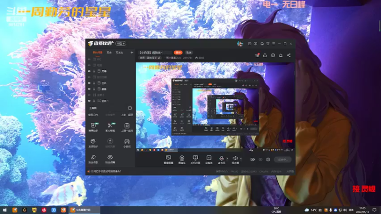Screen dimensions: 381x214
Task: Show the 全屏 2 layer using its eye icon
Action: click(89, 95)
